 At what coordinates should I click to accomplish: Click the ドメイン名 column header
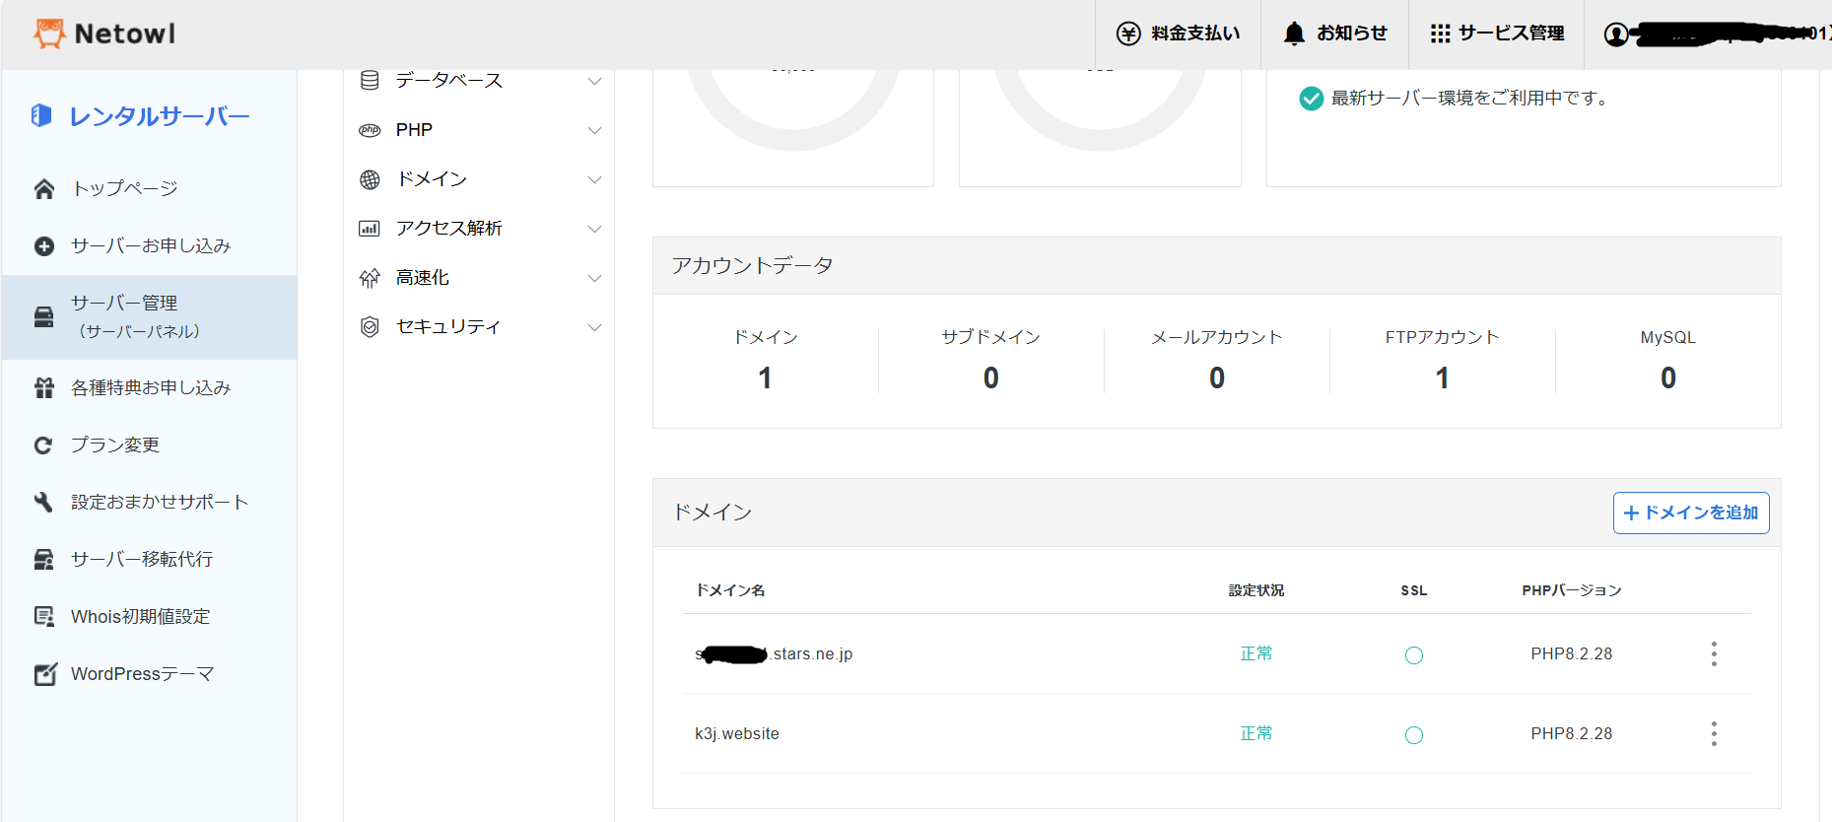tap(730, 590)
